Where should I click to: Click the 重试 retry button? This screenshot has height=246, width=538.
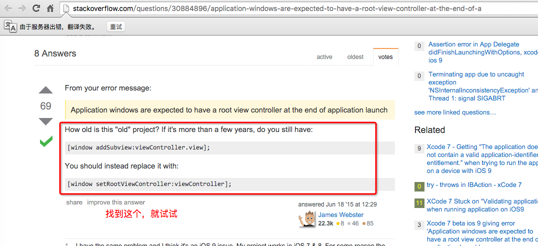(116, 27)
